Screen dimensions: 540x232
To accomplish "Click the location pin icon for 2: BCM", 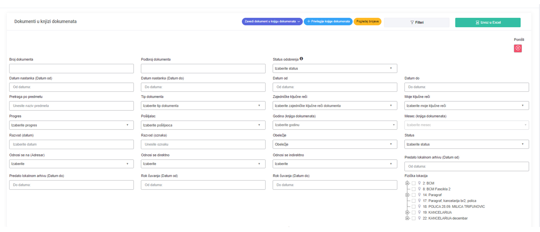I will (419, 183).
